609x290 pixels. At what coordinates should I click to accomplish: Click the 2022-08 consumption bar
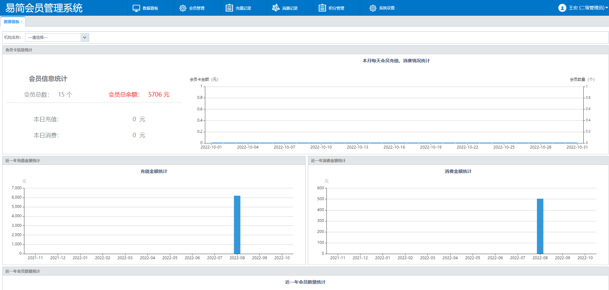[x=540, y=226]
